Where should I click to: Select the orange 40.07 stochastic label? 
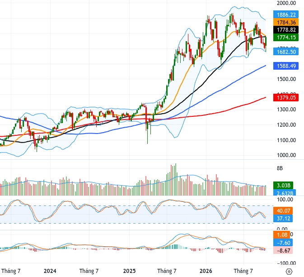(283, 211)
